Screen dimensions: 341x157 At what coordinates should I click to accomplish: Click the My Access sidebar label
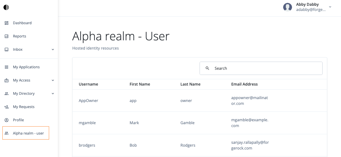tap(22, 80)
